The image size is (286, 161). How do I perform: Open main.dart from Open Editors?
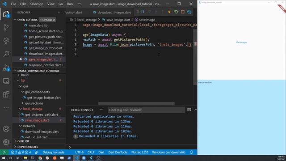pos(36,25)
